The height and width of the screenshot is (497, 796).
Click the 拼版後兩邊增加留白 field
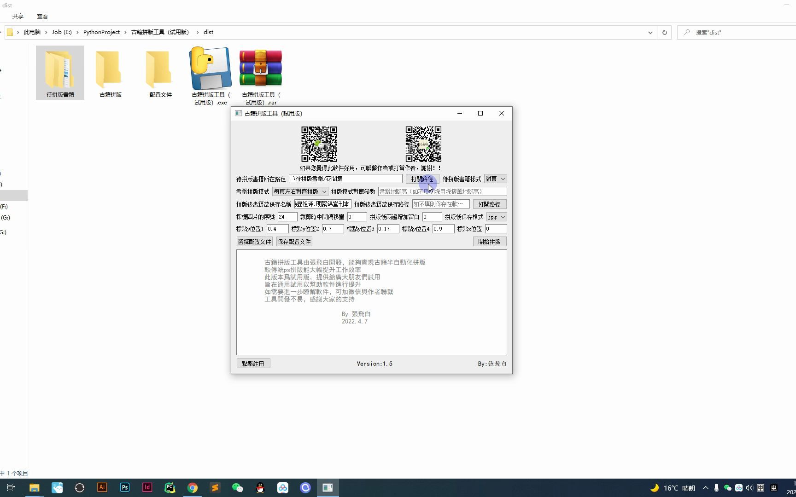point(432,217)
